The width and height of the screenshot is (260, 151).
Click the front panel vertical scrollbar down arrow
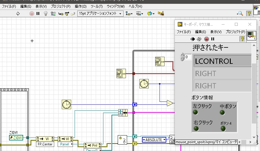[x=254, y=137]
